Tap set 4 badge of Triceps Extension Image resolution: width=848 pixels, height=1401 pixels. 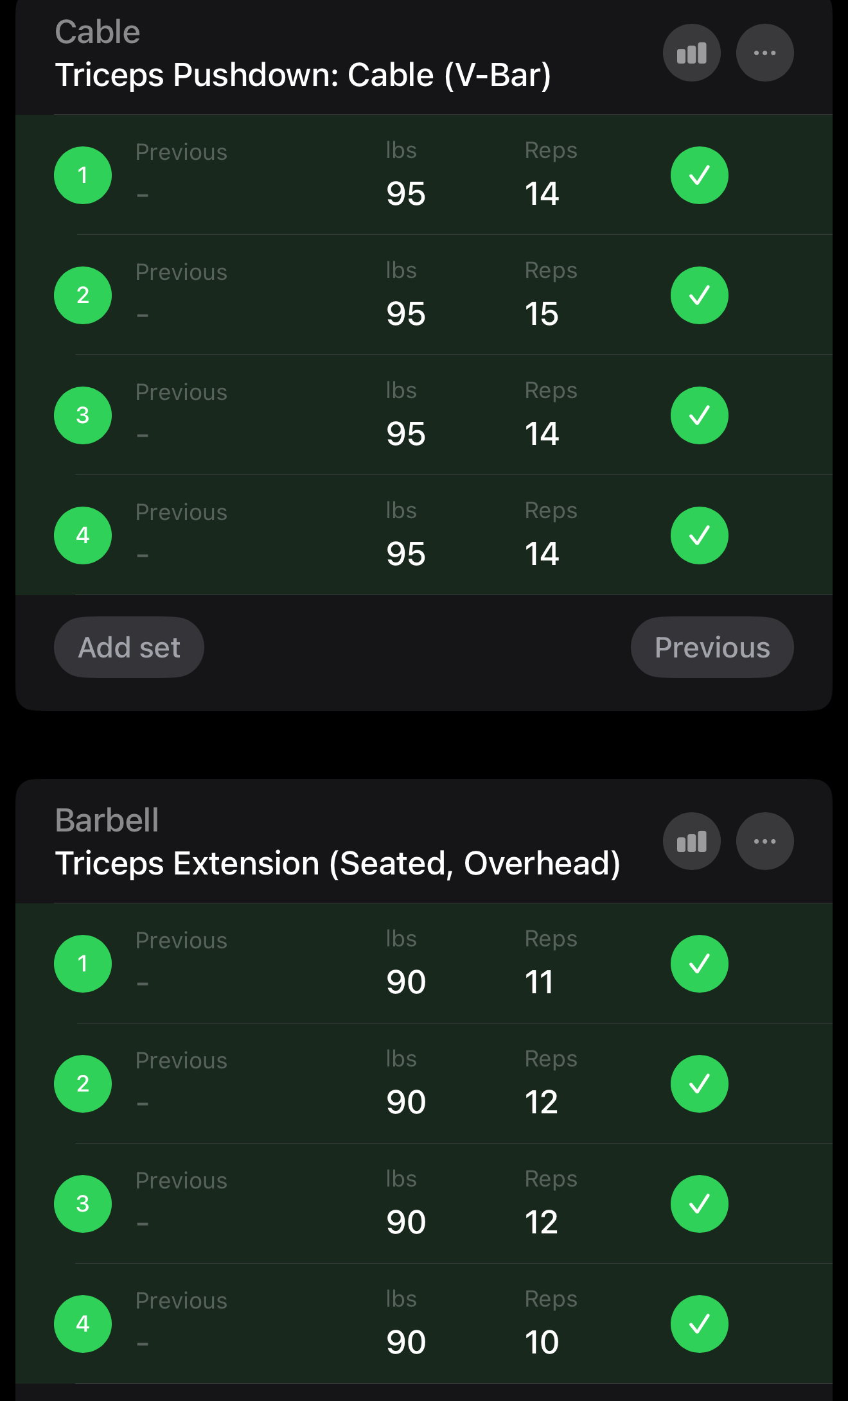83,1324
